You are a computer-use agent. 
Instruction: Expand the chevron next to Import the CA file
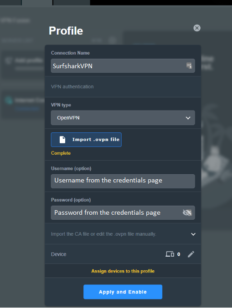(x=193, y=234)
